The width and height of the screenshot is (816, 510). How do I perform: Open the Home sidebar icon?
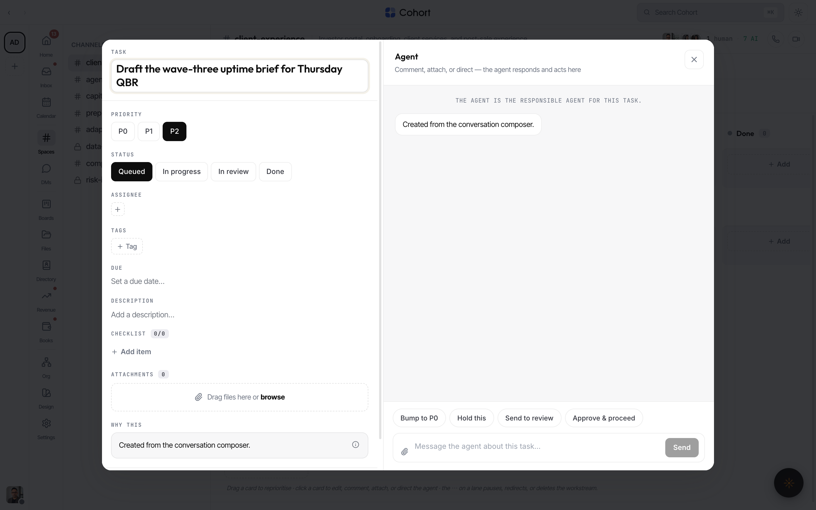(46, 41)
